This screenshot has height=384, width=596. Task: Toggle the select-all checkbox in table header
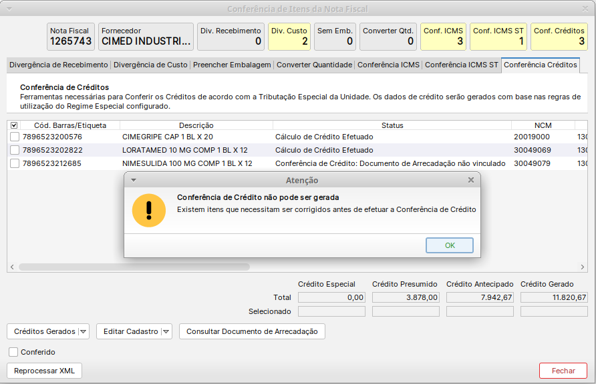pyautogui.click(x=14, y=125)
